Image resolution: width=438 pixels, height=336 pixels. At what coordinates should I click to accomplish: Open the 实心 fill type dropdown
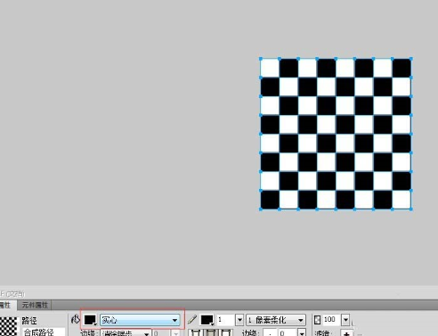140,320
